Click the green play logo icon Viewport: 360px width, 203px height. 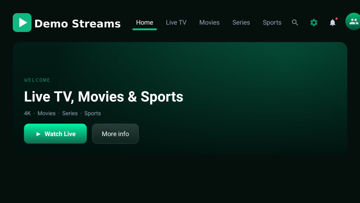pyautogui.click(x=22, y=23)
